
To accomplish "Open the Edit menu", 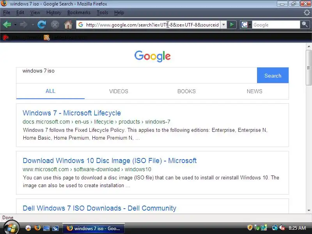I will coord(20,12).
